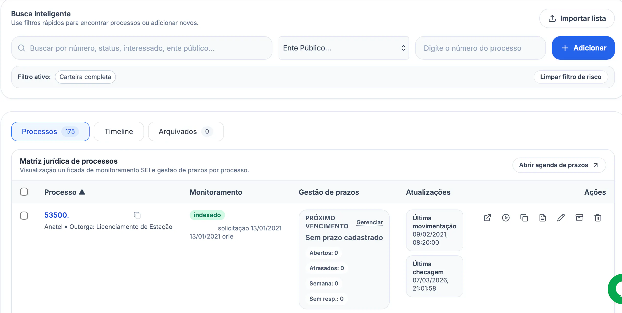Open Abrir agenda de prazos
Screen dimensions: 622x313
coord(559,165)
